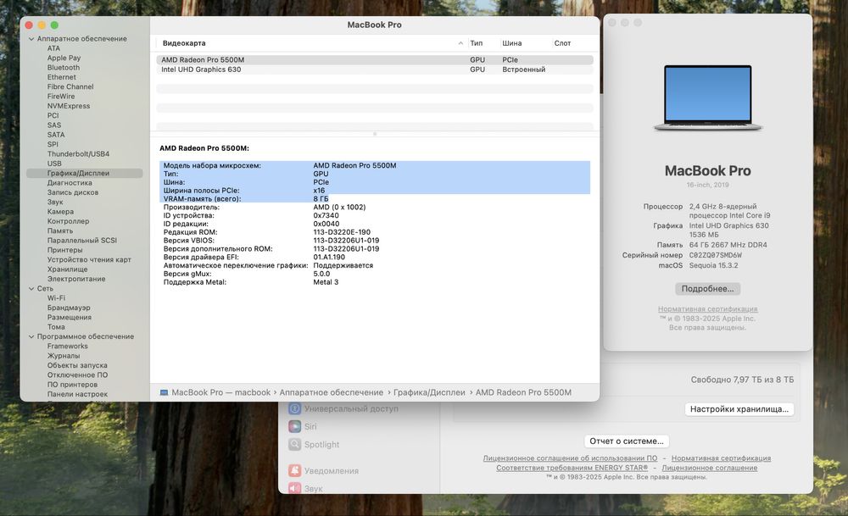Click MacBook icon in path bar
The height and width of the screenshot is (516, 848).
(x=164, y=393)
